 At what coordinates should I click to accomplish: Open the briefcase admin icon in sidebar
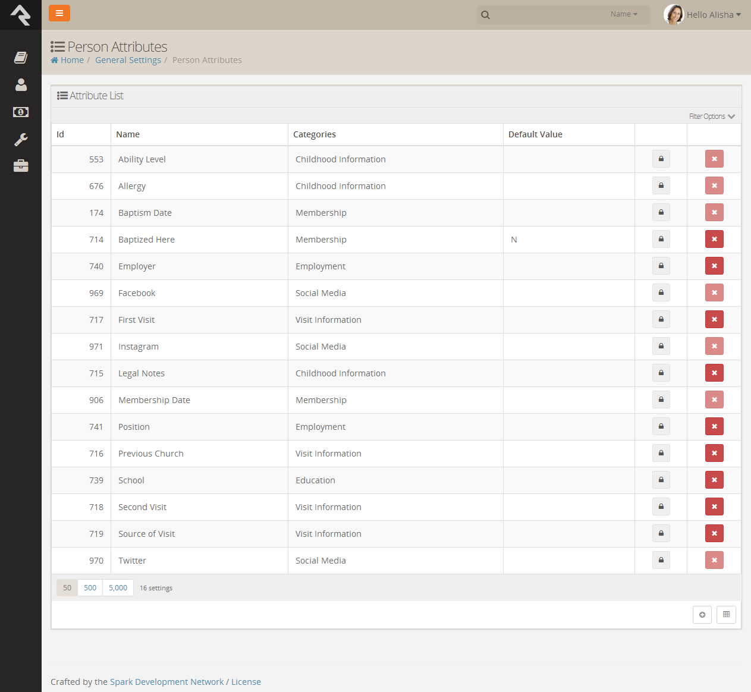point(21,166)
